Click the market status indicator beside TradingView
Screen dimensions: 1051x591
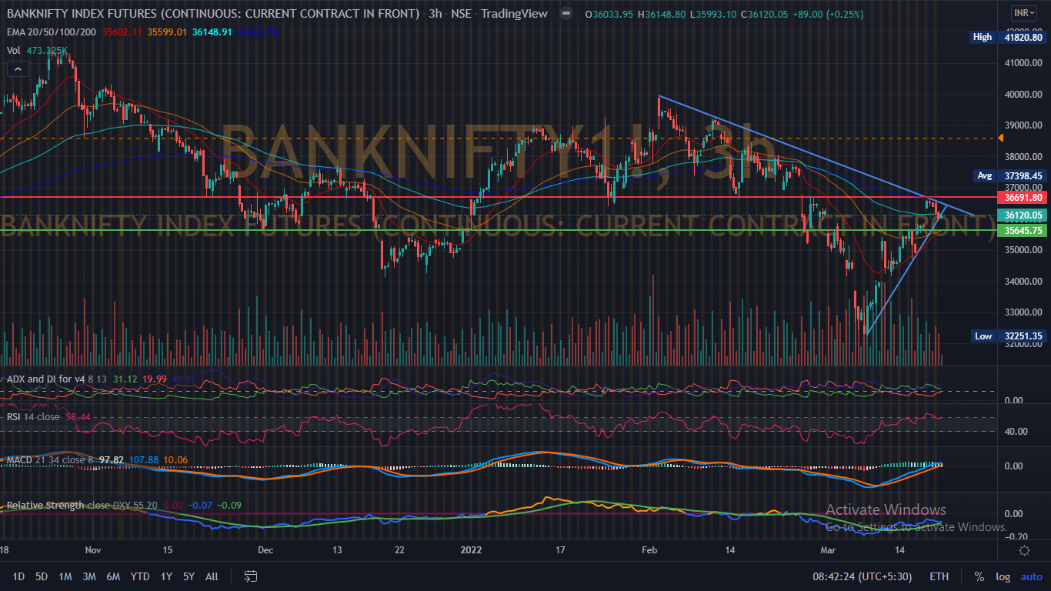(x=566, y=14)
